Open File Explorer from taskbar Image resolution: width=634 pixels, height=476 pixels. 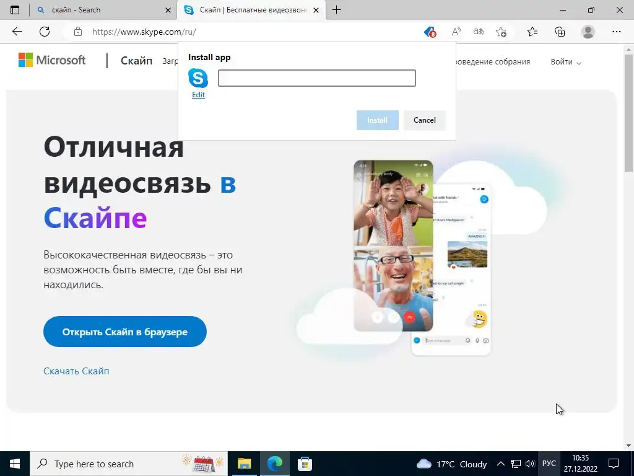click(244, 464)
